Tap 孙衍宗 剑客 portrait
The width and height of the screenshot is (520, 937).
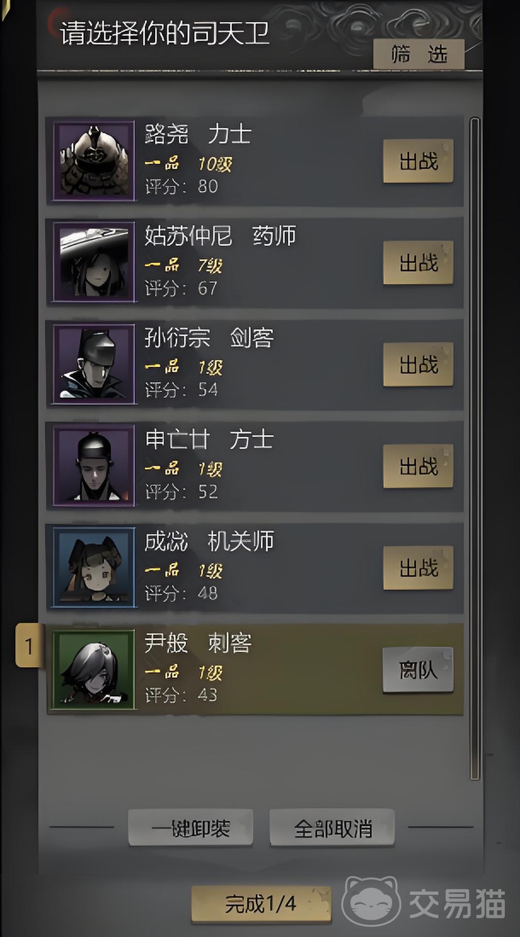click(x=94, y=364)
